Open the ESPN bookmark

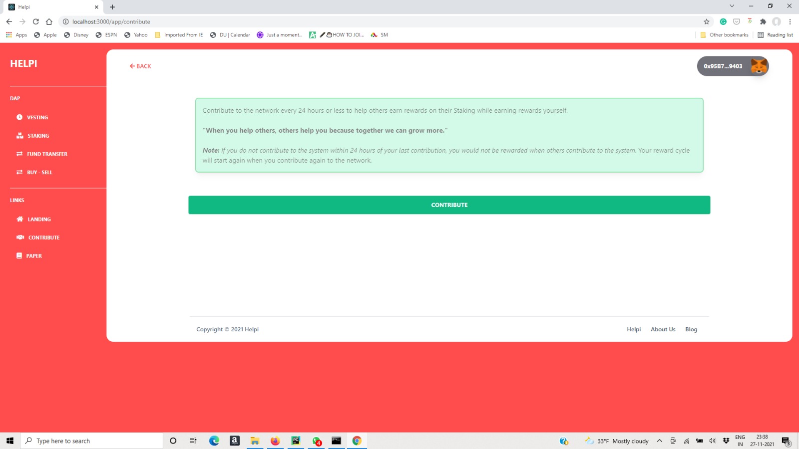pos(106,35)
